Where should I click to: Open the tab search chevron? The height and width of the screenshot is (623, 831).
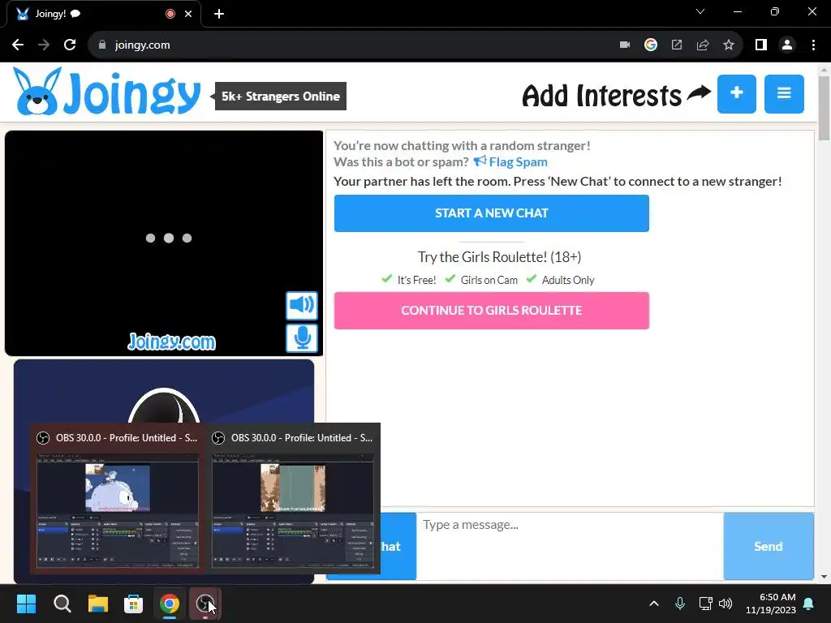[x=700, y=11]
